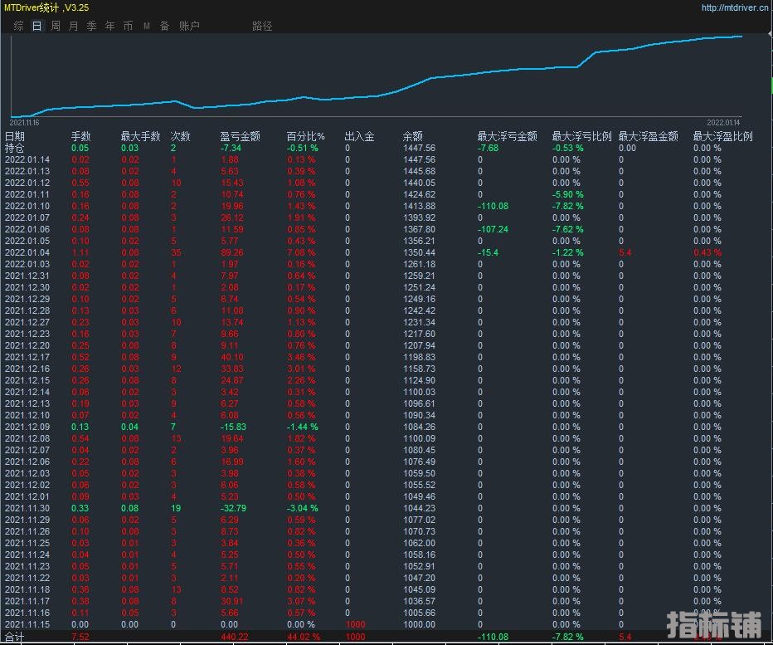Image resolution: width=773 pixels, height=645 pixels.
Task: Click the 手数 column header
Action: (x=80, y=136)
